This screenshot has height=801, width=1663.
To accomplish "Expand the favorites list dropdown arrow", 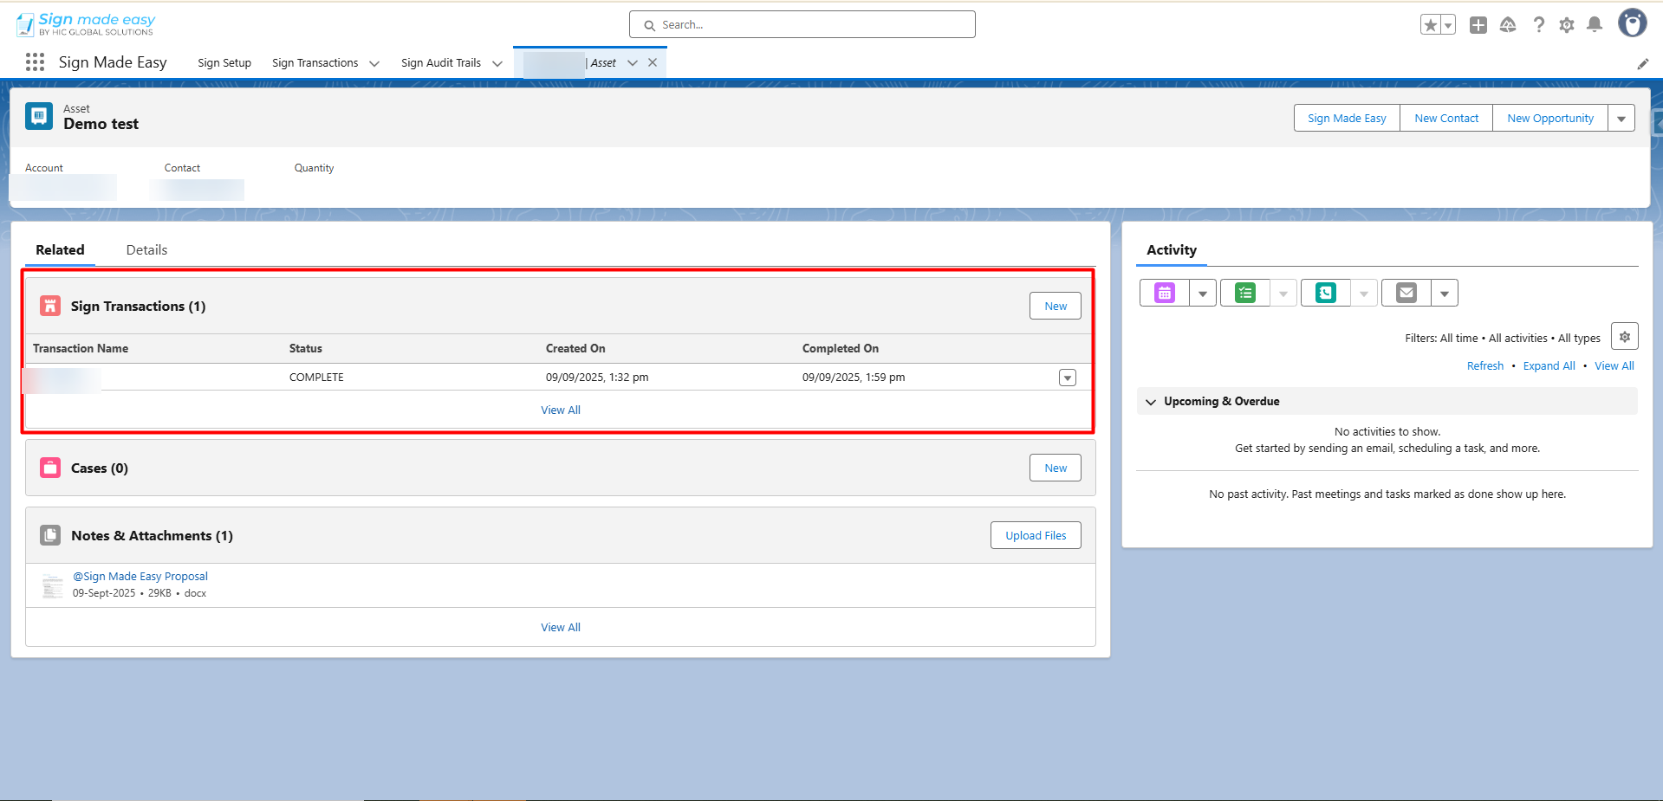I will click(1448, 25).
